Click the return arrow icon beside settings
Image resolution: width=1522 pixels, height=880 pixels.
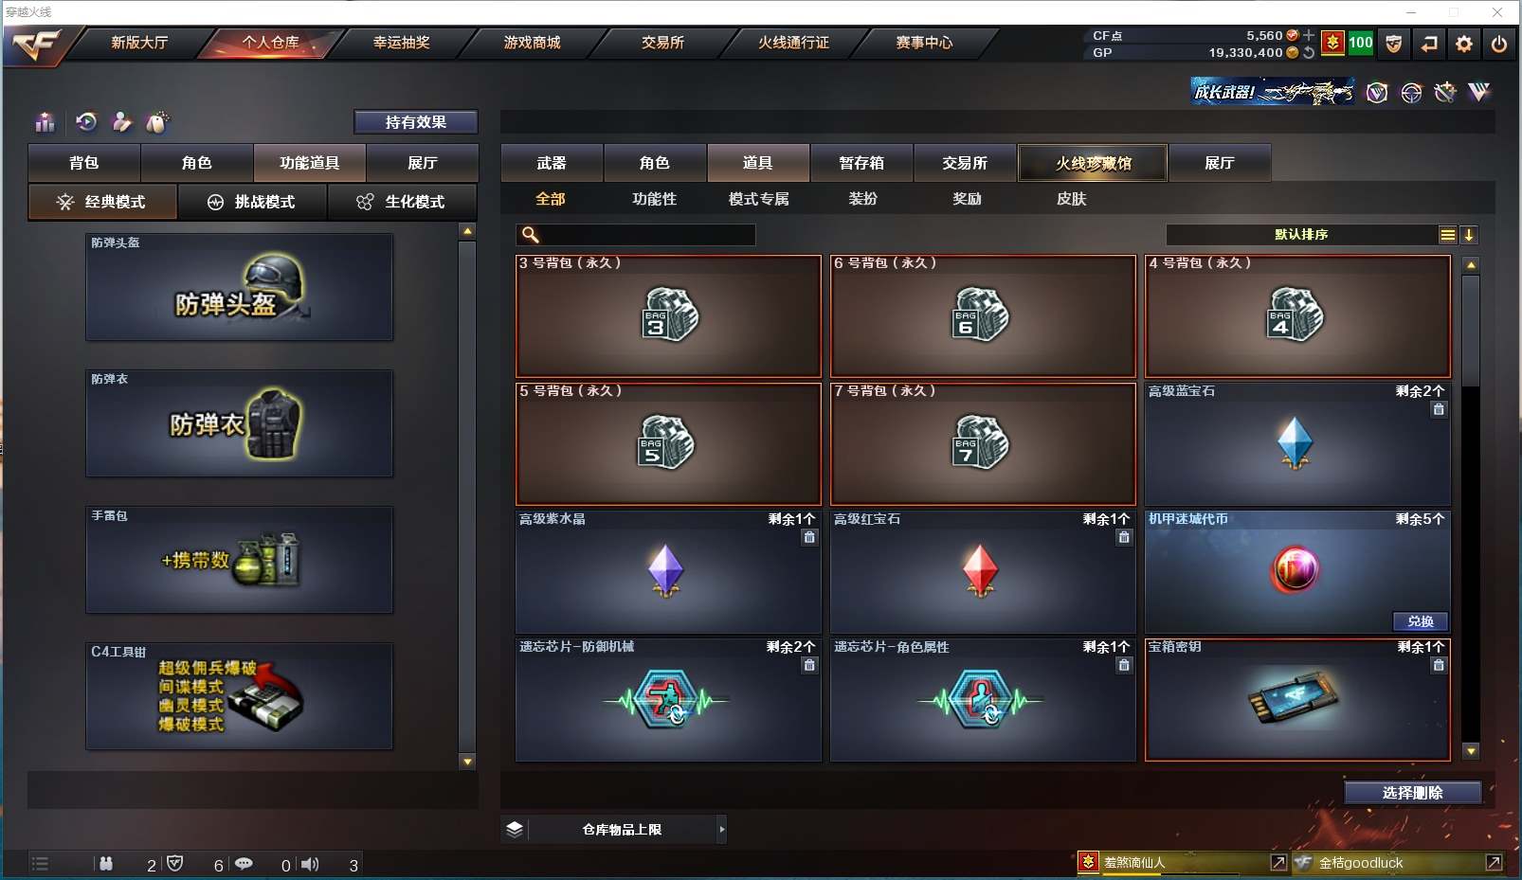1429,44
